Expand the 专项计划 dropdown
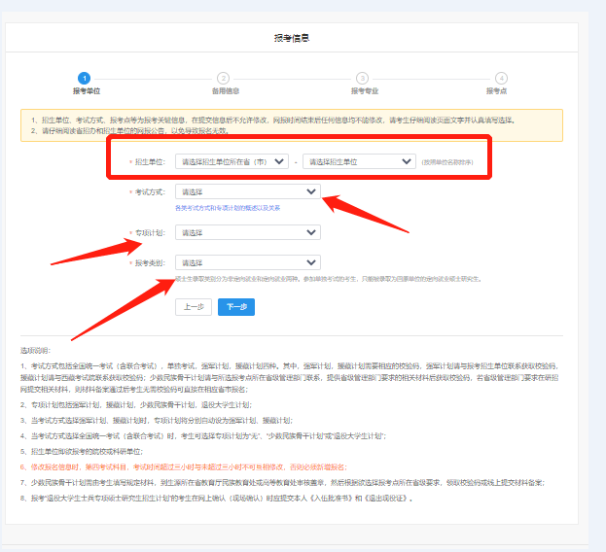This screenshot has width=606, height=552. [247, 233]
